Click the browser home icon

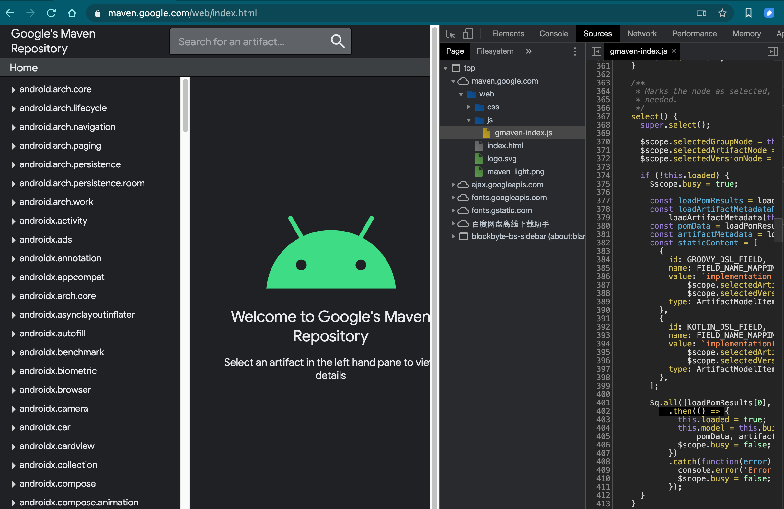(x=72, y=13)
